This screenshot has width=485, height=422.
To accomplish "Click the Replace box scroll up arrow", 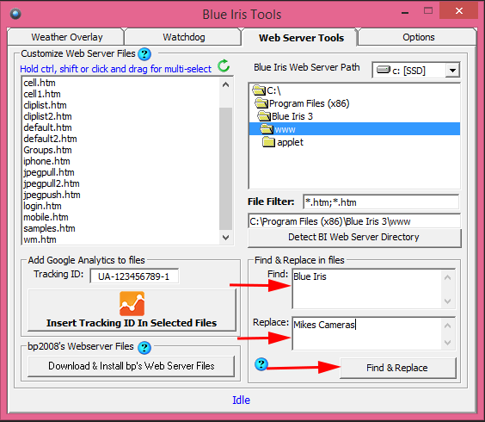I will (x=447, y=326).
